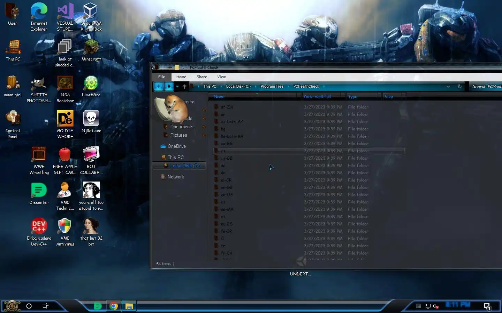Screen dimensions: 502x313
Task: Open the VMO Antivirus shield icon
Action: tap(65, 232)
